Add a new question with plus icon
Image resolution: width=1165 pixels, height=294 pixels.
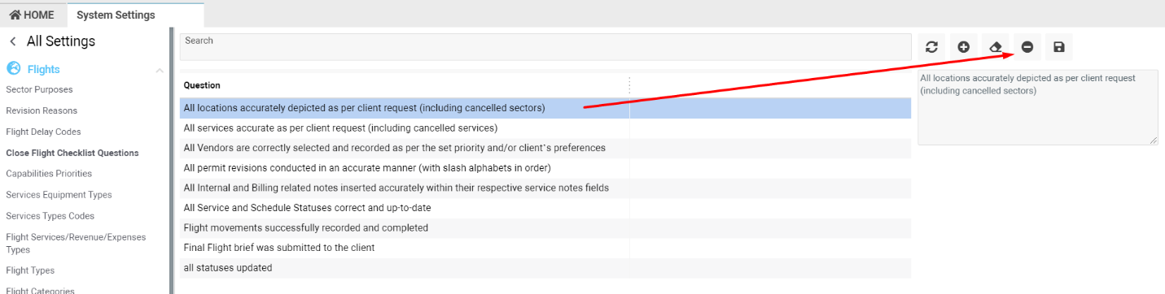click(964, 47)
